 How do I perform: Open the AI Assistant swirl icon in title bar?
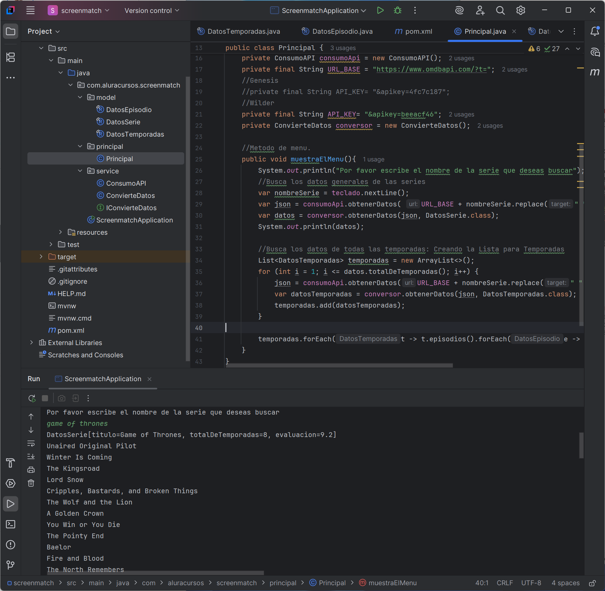click(x=459, y=11)
